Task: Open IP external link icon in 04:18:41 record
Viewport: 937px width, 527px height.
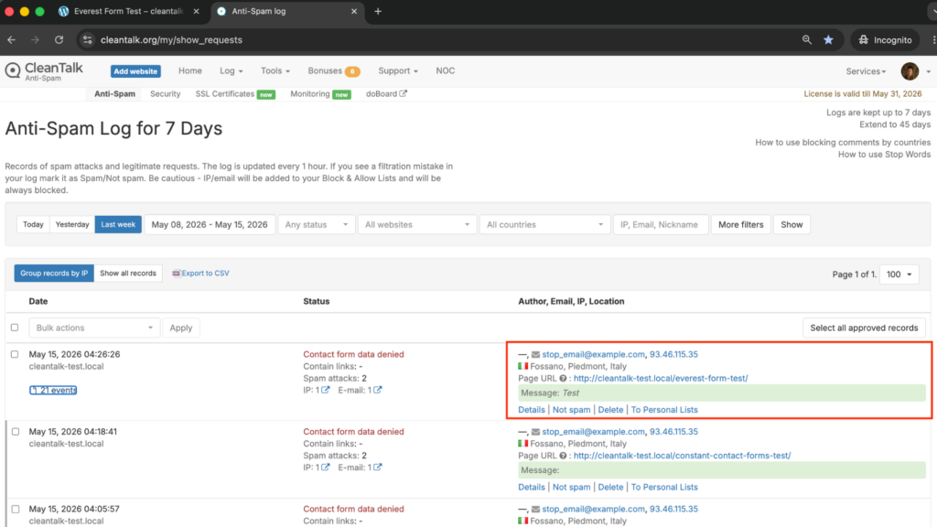Action: (x=325, y=468)
